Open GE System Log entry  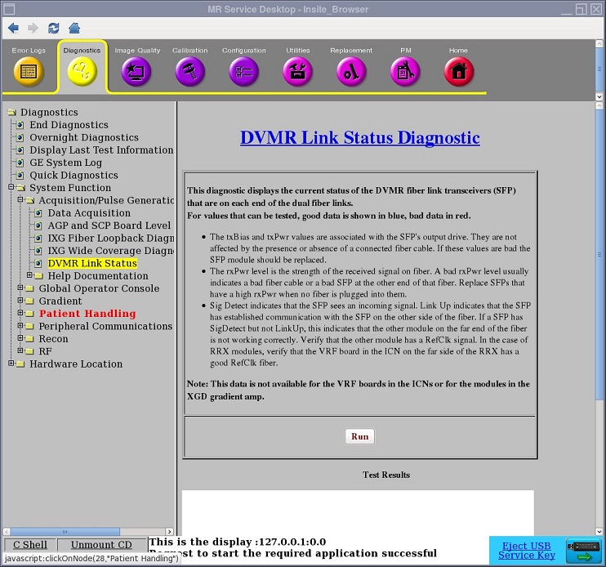point(65,163)
